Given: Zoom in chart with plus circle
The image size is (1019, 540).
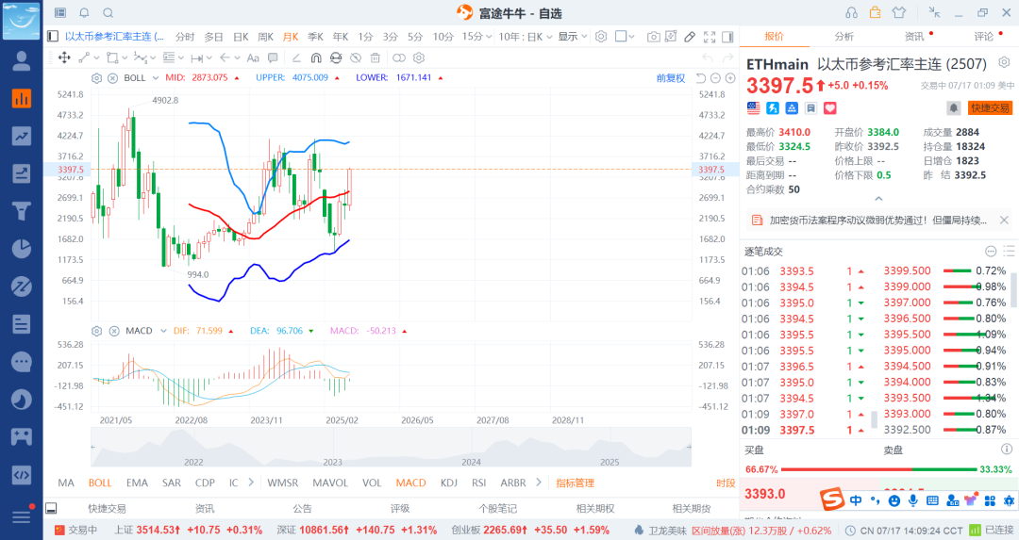Looking at the screenshot, I should coord(730,78).
